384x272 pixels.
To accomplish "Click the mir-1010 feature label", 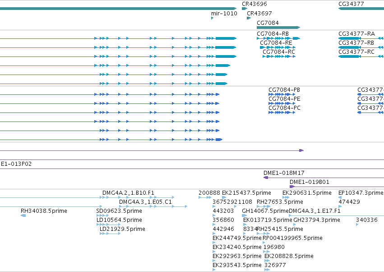I will click(224, 14).
